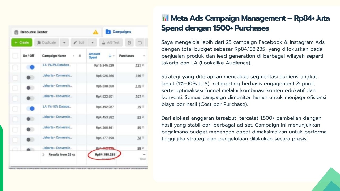Click the purchases value 19

[139, 107]
